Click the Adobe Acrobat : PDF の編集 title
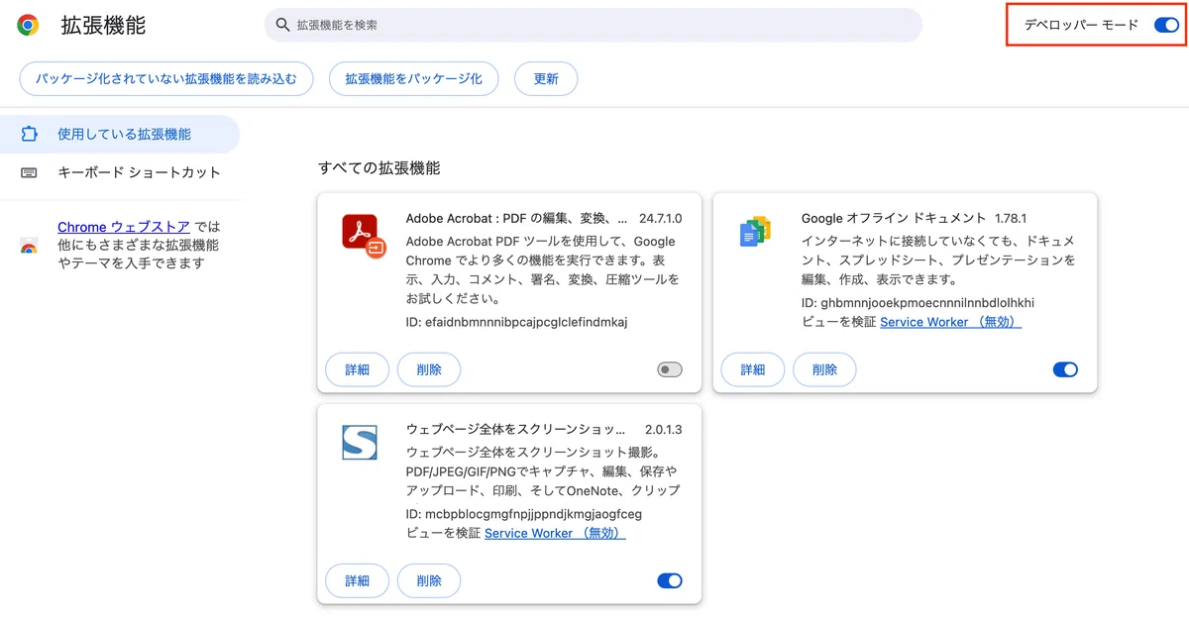The height and width of the screenshot is (623, 1189). pyautogui.click(x=517, y=218)
